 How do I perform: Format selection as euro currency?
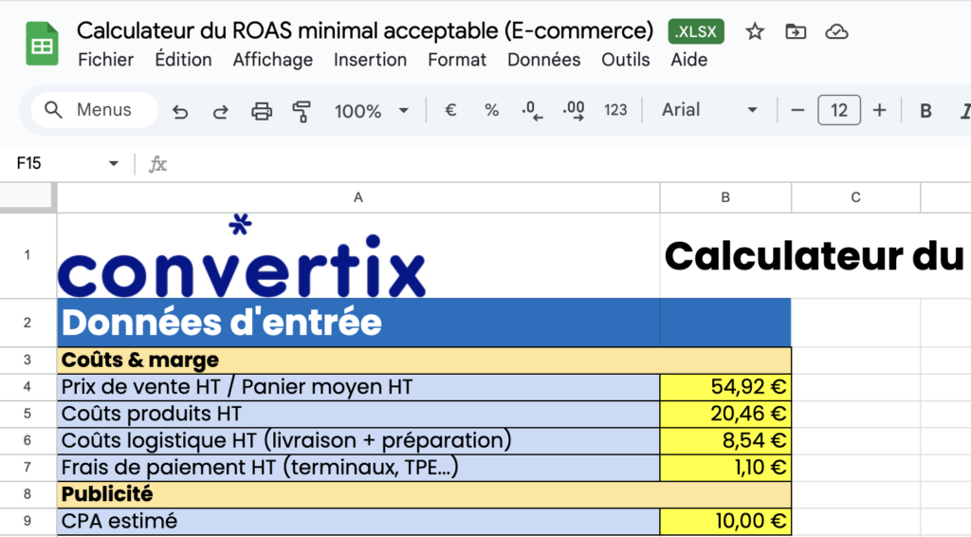tap(450, 110)
